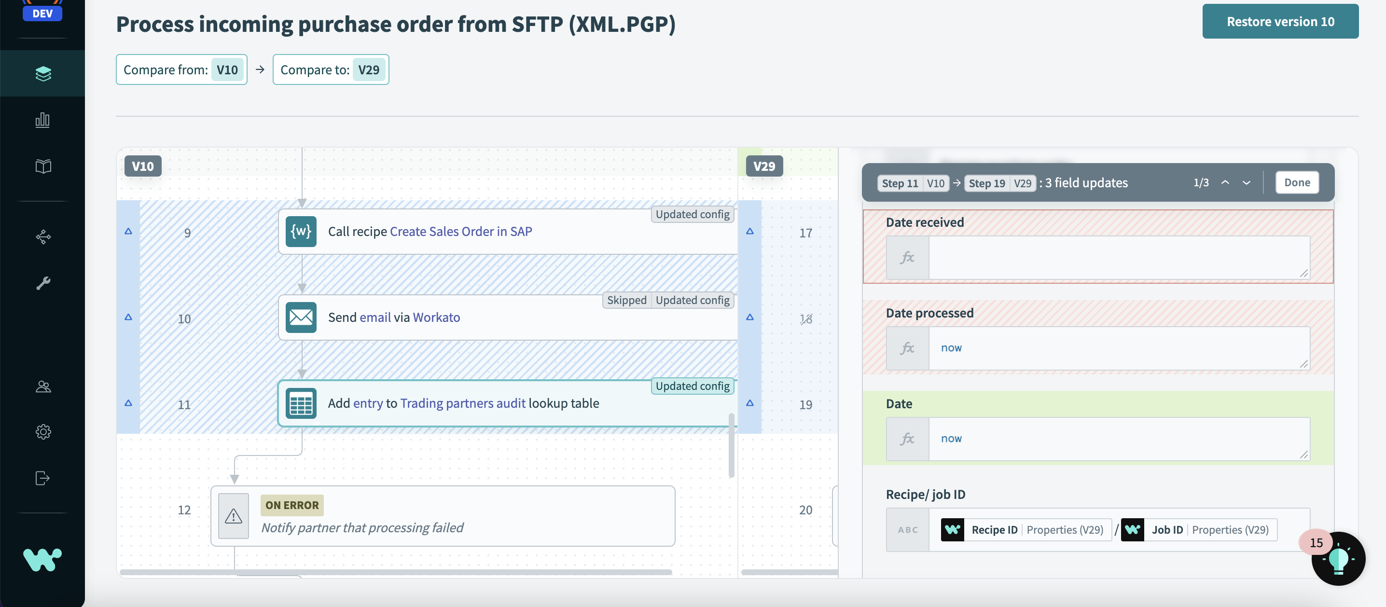Toggle formula mode on the Date processed field

click(x=907, y=348)
